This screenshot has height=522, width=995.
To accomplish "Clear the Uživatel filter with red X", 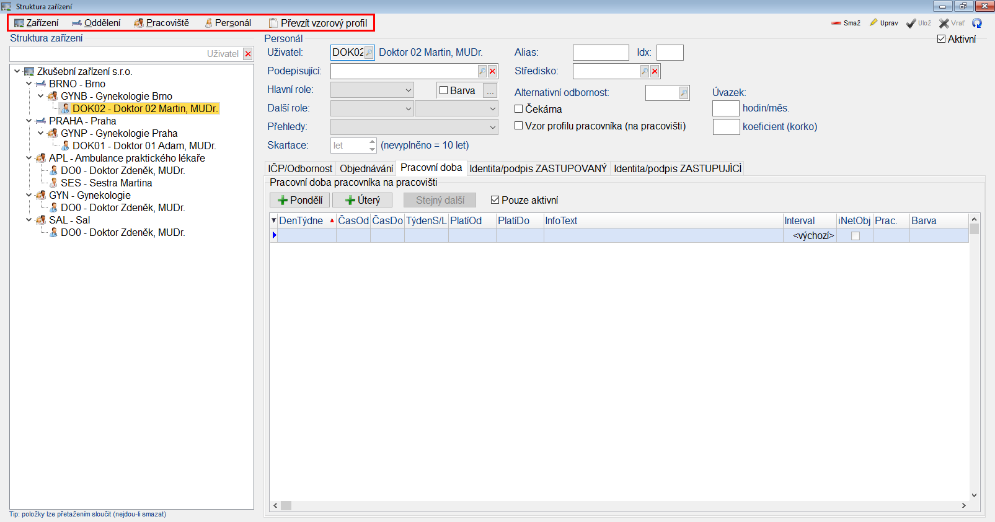I will 248,54.
